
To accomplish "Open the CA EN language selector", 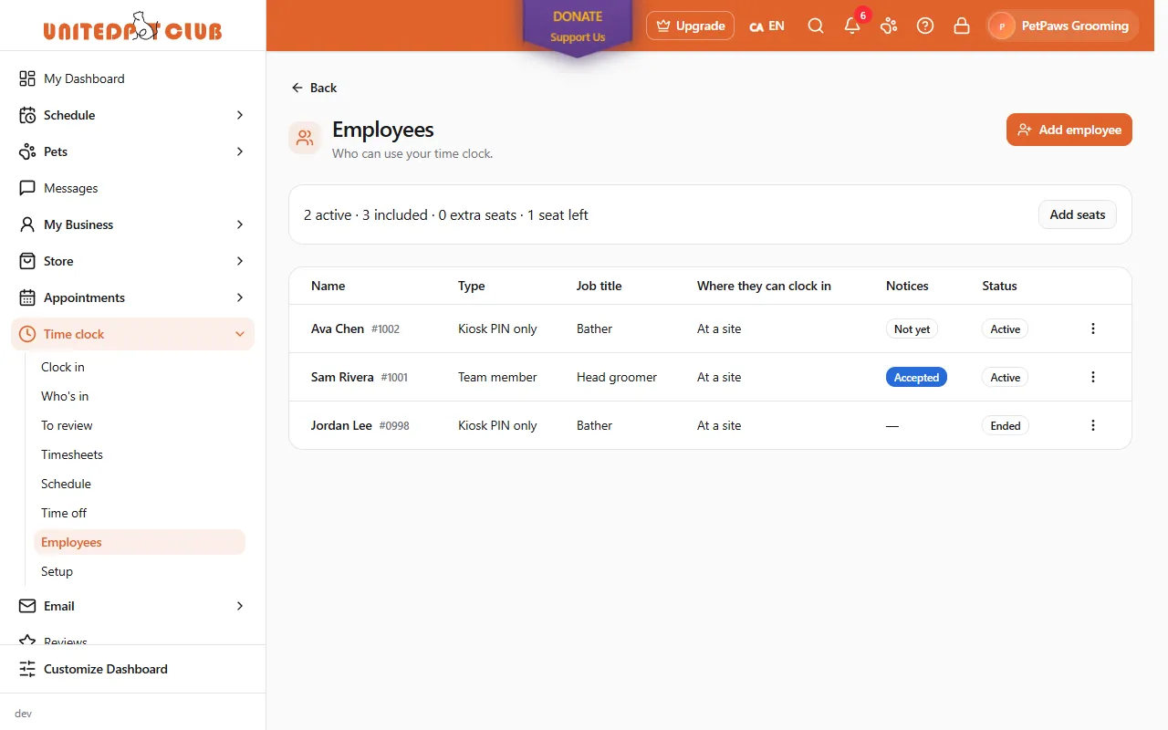I will [x=766, y=26].
